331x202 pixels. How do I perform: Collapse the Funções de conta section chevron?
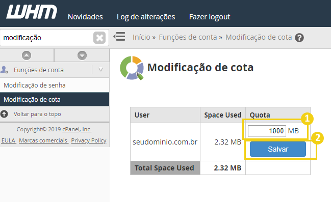click(100, 70)
